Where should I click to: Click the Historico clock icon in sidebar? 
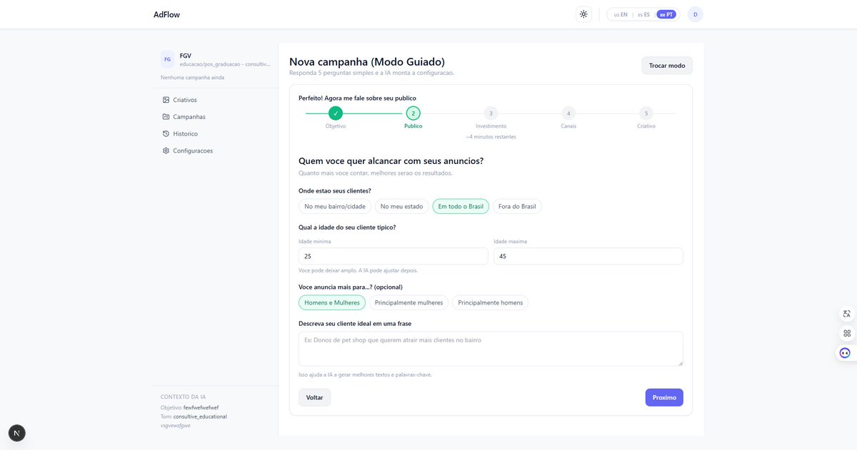166,134
